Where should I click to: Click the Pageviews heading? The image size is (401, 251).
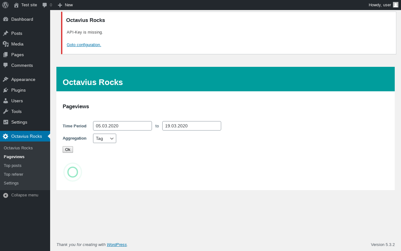pyautogui.click(x=76, y=107)
